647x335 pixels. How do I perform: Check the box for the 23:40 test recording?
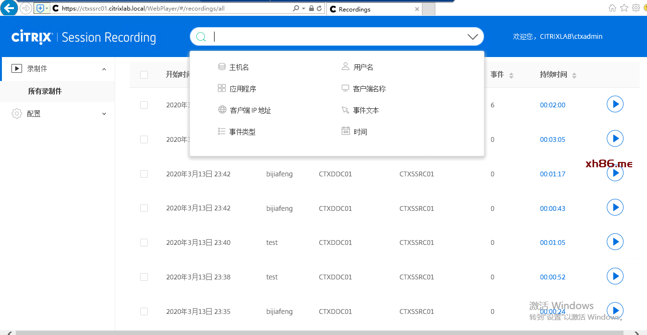(144, 243)
